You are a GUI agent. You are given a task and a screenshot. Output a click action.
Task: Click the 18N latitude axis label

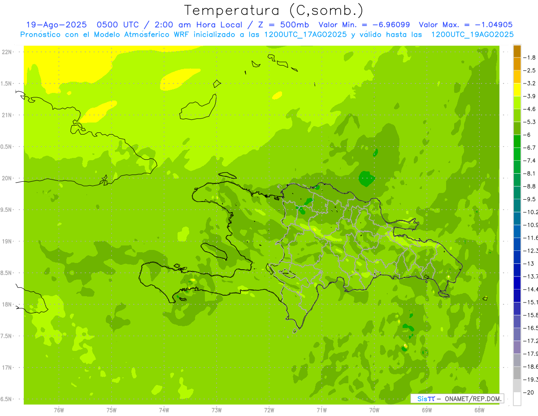(x=7, y=304)
